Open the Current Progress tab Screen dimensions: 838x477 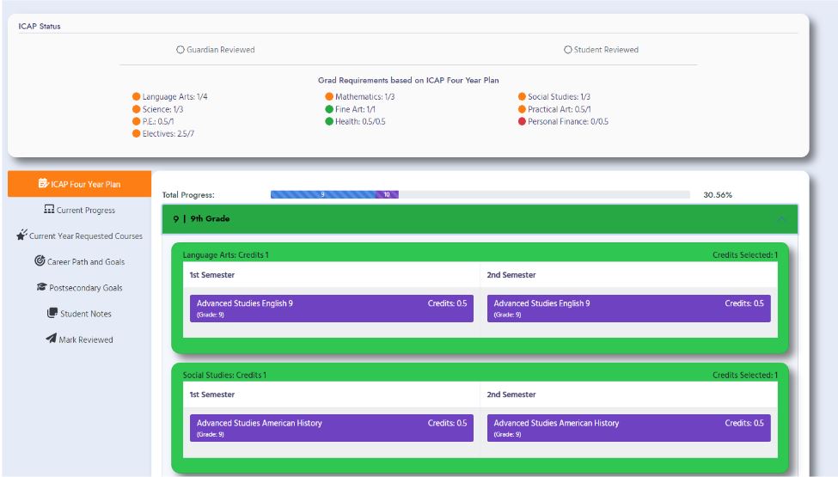(x=85, y=211)
